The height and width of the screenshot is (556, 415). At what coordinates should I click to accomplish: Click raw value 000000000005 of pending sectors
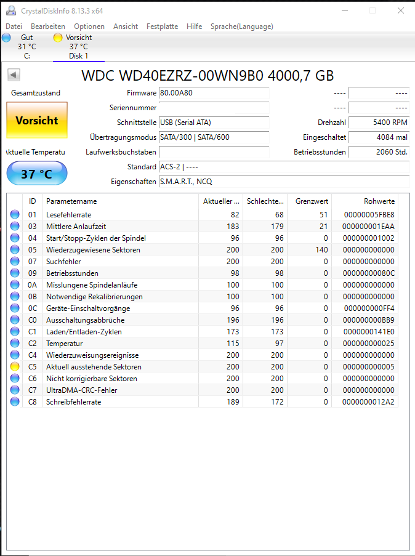point(369,366)
